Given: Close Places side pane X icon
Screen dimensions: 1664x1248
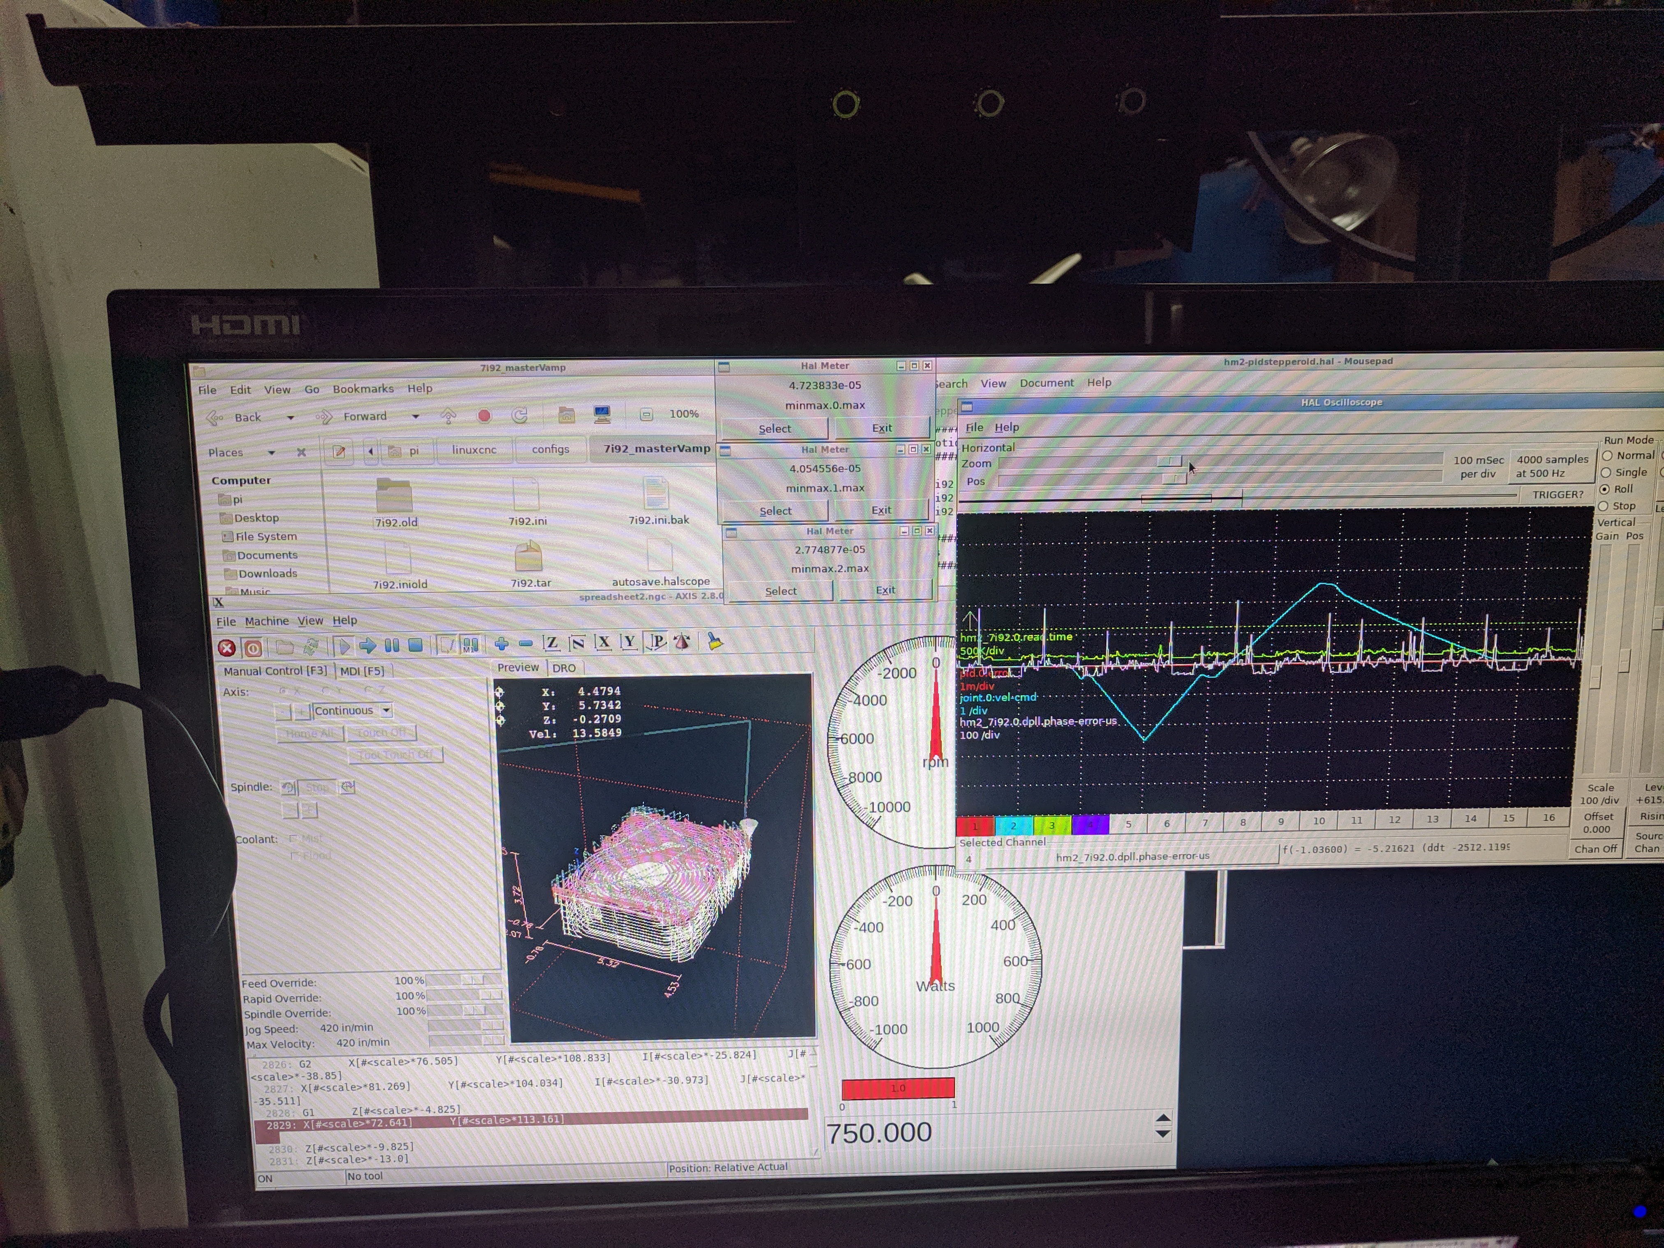Looking at the screenshot, I should point(301,452).
